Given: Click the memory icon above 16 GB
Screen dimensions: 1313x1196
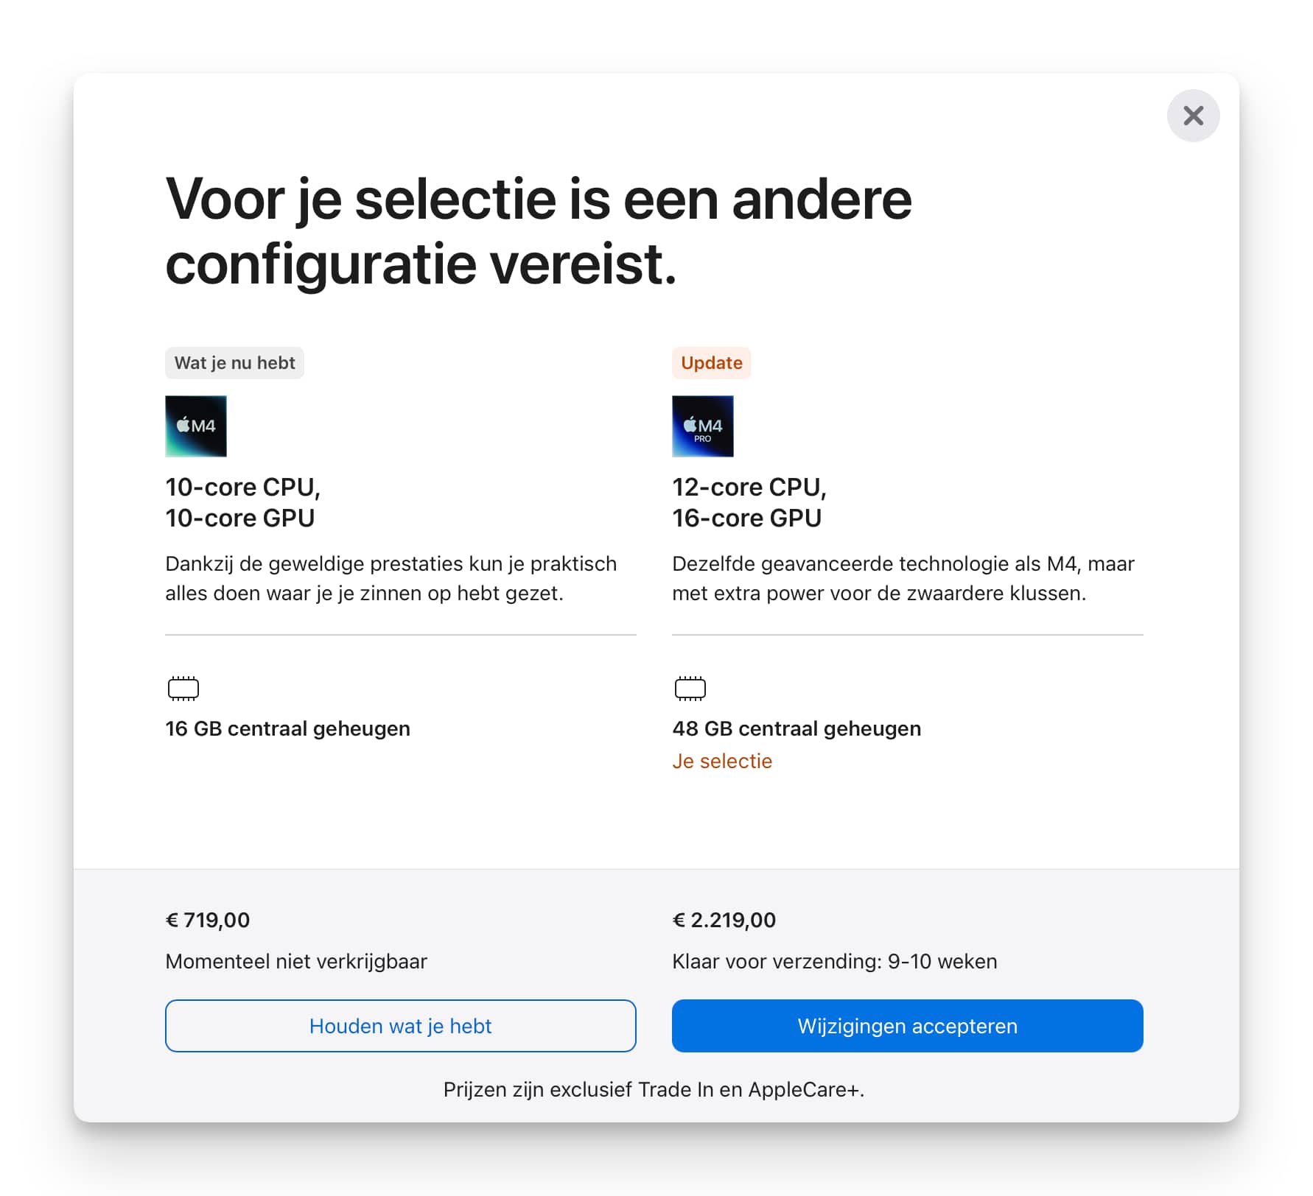Looking at the screenshot, I should coord(183,688).
